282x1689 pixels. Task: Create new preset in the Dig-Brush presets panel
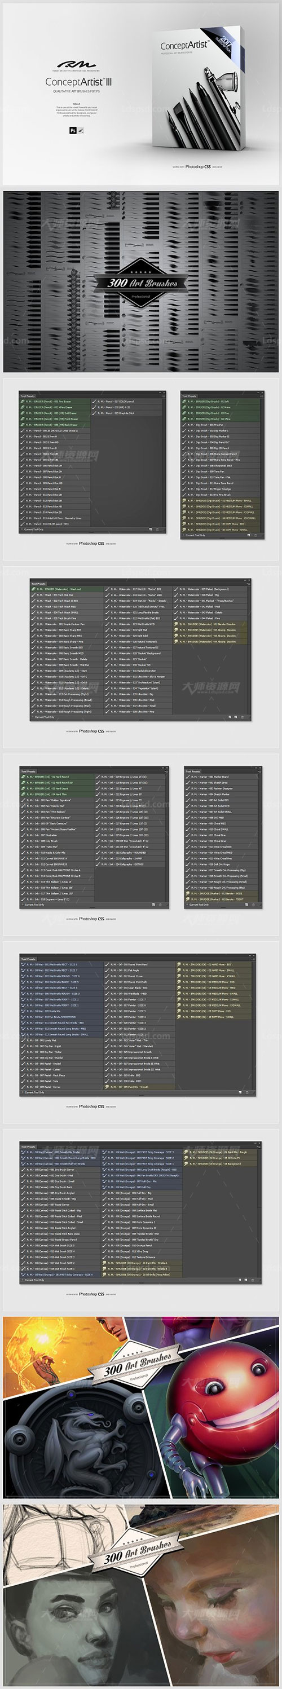pos(250,535)
